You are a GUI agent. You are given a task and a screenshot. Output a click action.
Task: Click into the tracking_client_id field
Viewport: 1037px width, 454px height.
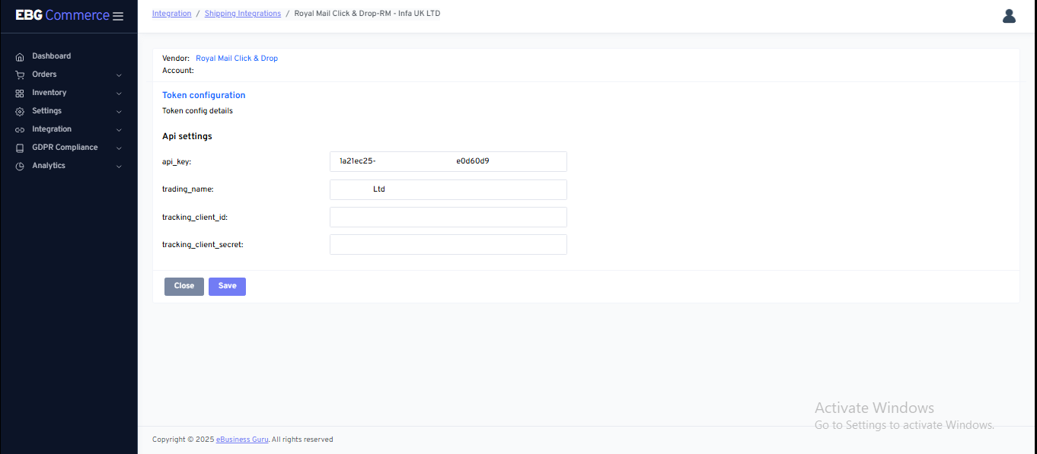pos(448,217)
